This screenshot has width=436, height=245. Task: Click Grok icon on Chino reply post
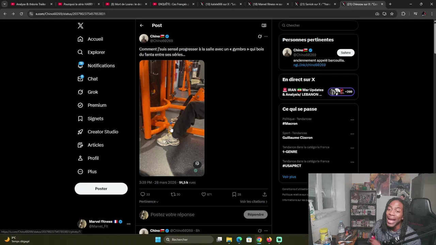pyautogui.click(x=260, y=231)
